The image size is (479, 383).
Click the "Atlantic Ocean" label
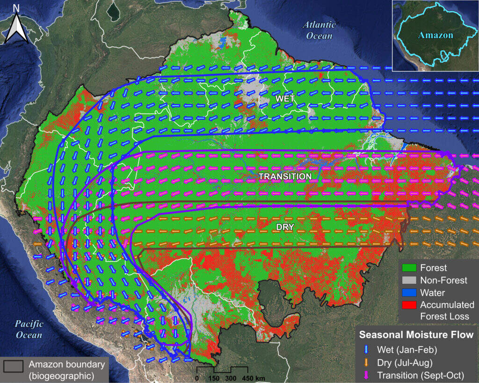(x=319, y=30)
